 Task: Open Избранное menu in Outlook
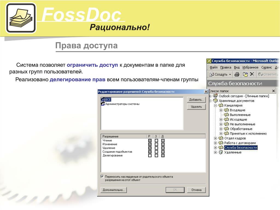click(x=250, y=68)
